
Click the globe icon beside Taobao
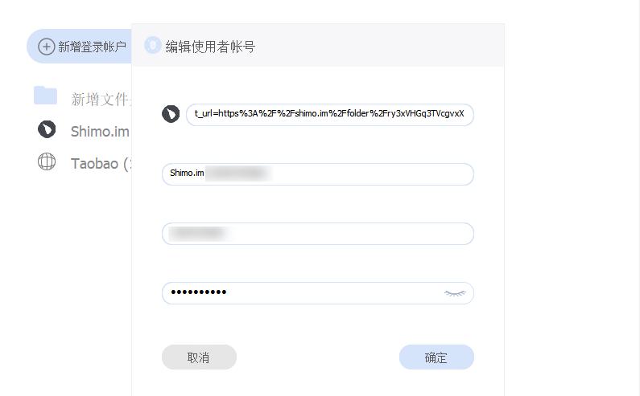pos(47,162)
